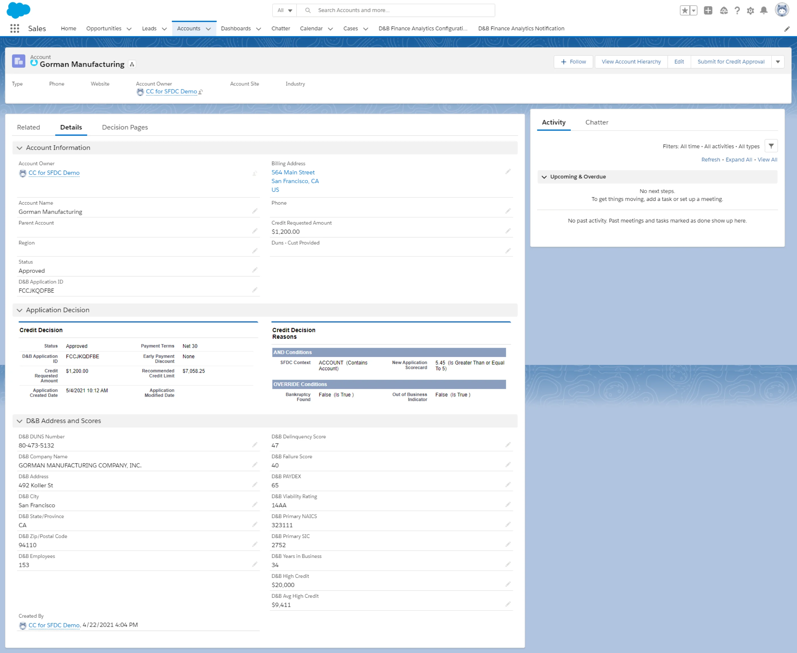Screen dimensions: 797x653
Task: Open the 564 Main Street billing address link
Action: [x=293, y=172]
